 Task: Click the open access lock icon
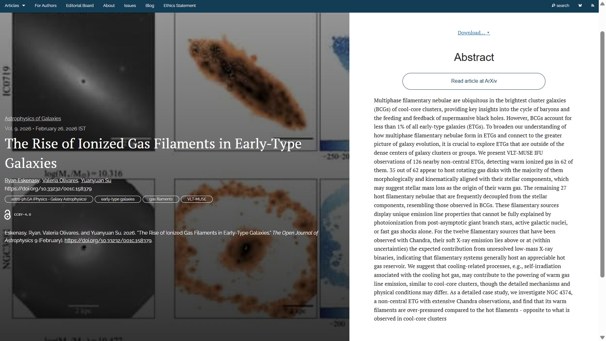[x=8, y=215]
